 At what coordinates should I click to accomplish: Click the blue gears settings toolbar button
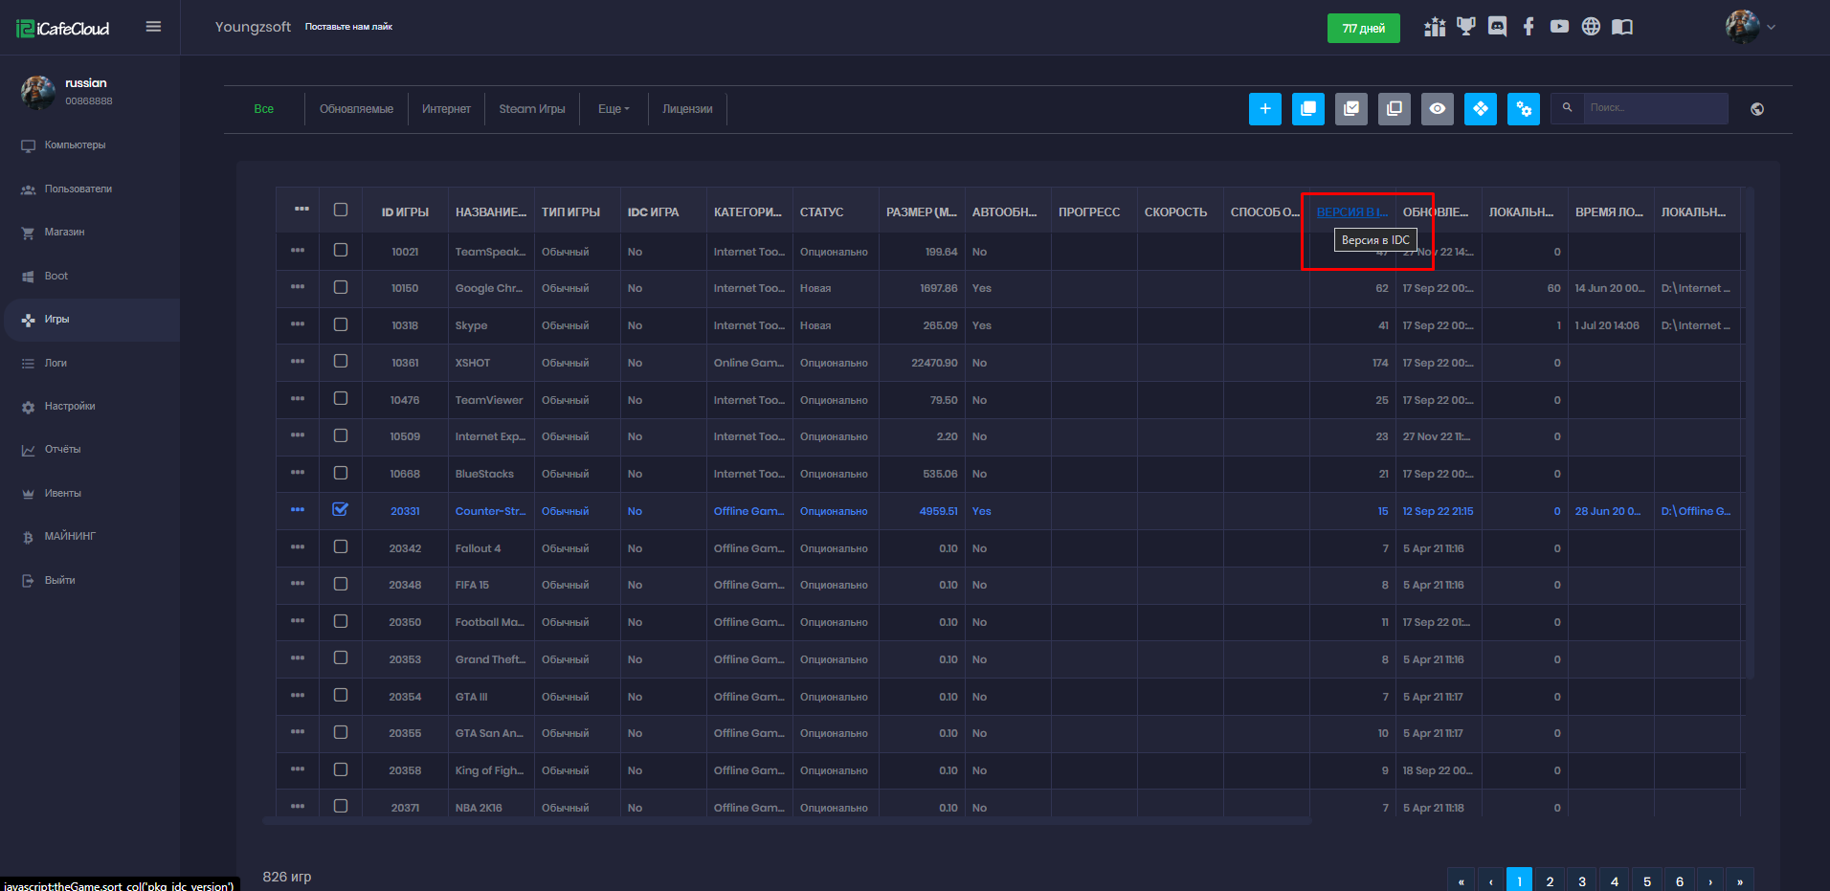tap(1524, 109)
